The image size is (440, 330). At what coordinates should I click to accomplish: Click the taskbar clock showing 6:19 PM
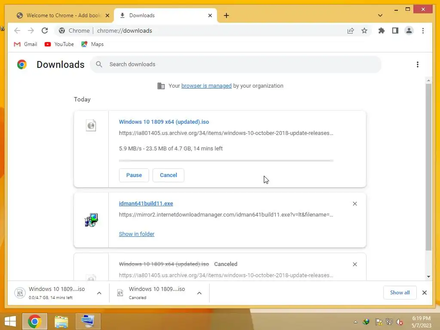(x=421, y=322)
